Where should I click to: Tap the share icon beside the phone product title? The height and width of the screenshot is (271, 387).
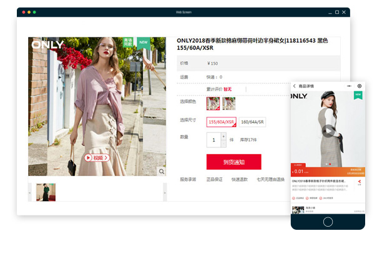pyautogui.click(x=360, y=182)
